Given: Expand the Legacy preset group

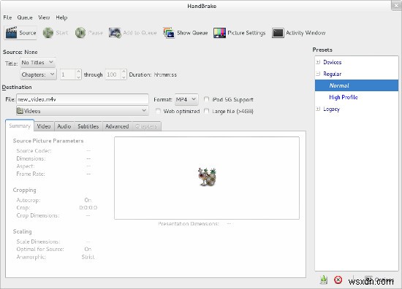Looking at the screenshot, I should click(x=318, y=109).
